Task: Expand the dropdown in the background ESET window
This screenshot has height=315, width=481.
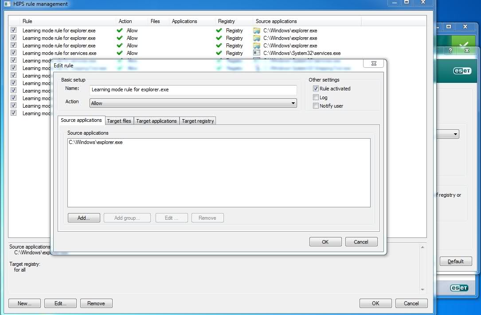Action: 455,134
